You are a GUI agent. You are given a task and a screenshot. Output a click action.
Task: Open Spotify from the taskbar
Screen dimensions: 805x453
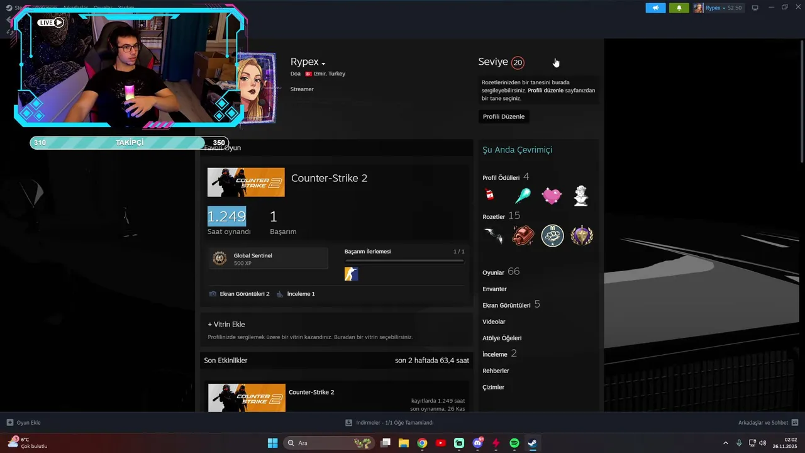(514, 443)
